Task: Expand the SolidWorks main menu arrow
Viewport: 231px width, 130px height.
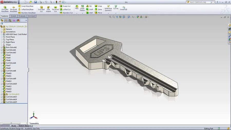Action: [x=19, y=2]
